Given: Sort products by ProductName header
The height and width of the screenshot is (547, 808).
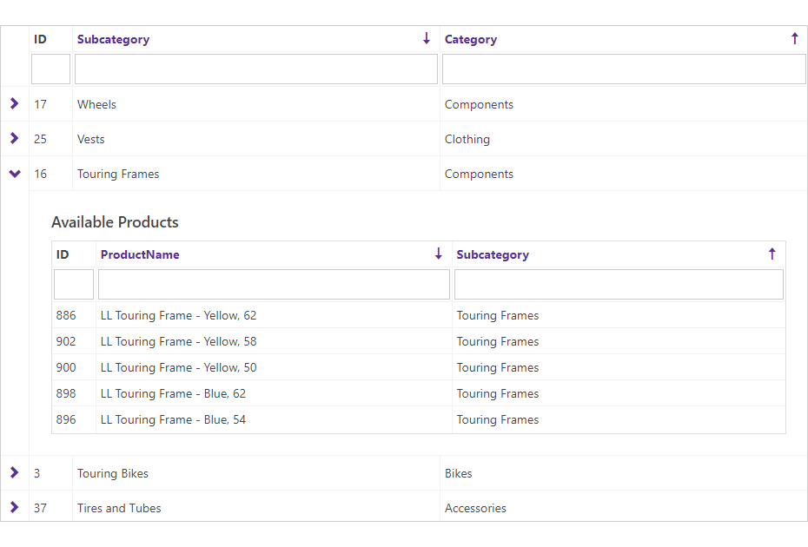Looking at the screenshot, I should click(140, 255).
